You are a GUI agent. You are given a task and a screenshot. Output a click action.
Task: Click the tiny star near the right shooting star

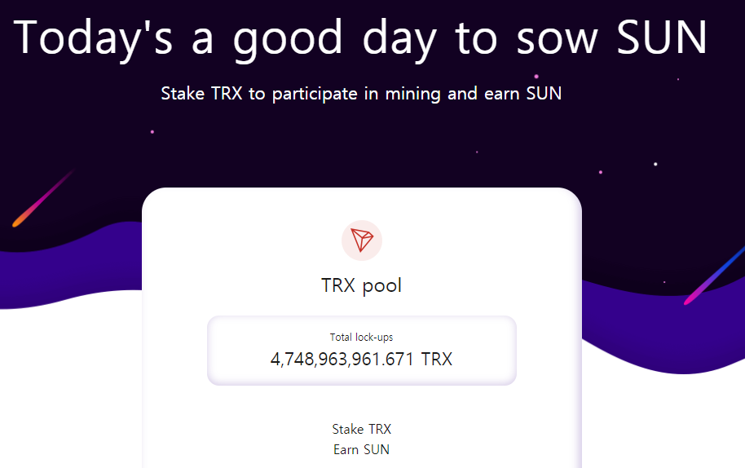664,282
